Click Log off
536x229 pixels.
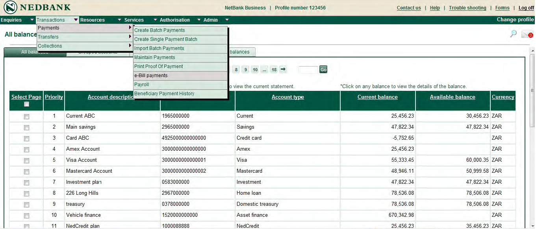[526, 7]
